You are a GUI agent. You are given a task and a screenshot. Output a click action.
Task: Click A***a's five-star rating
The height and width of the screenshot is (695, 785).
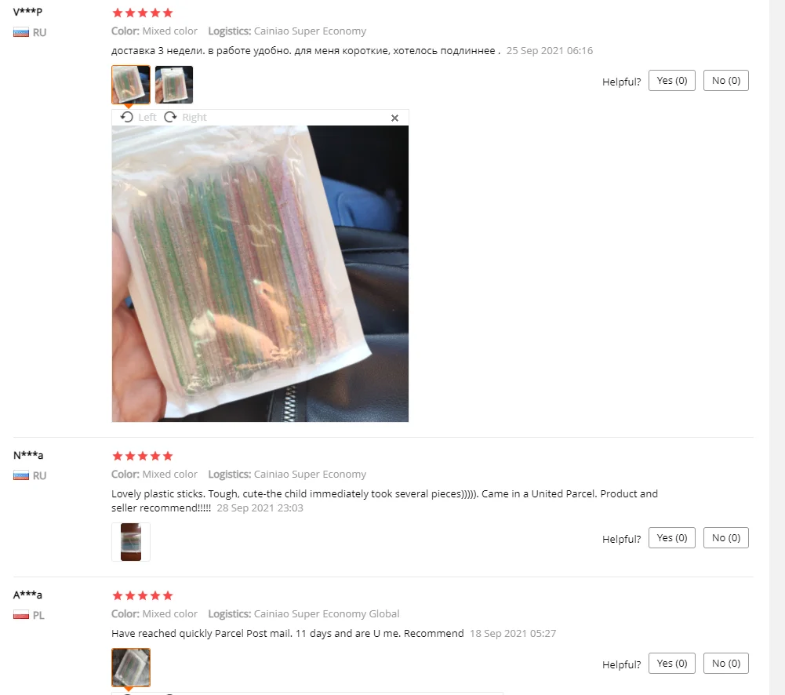143,595
